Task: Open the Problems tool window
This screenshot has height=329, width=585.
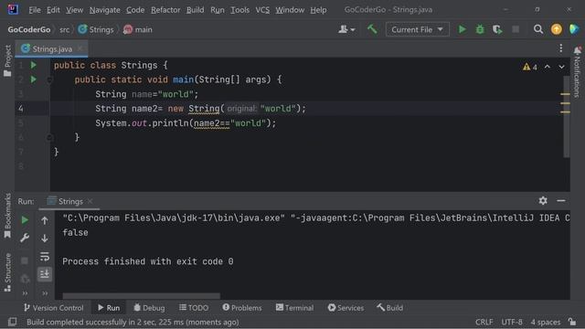Action: coord(242,308)
